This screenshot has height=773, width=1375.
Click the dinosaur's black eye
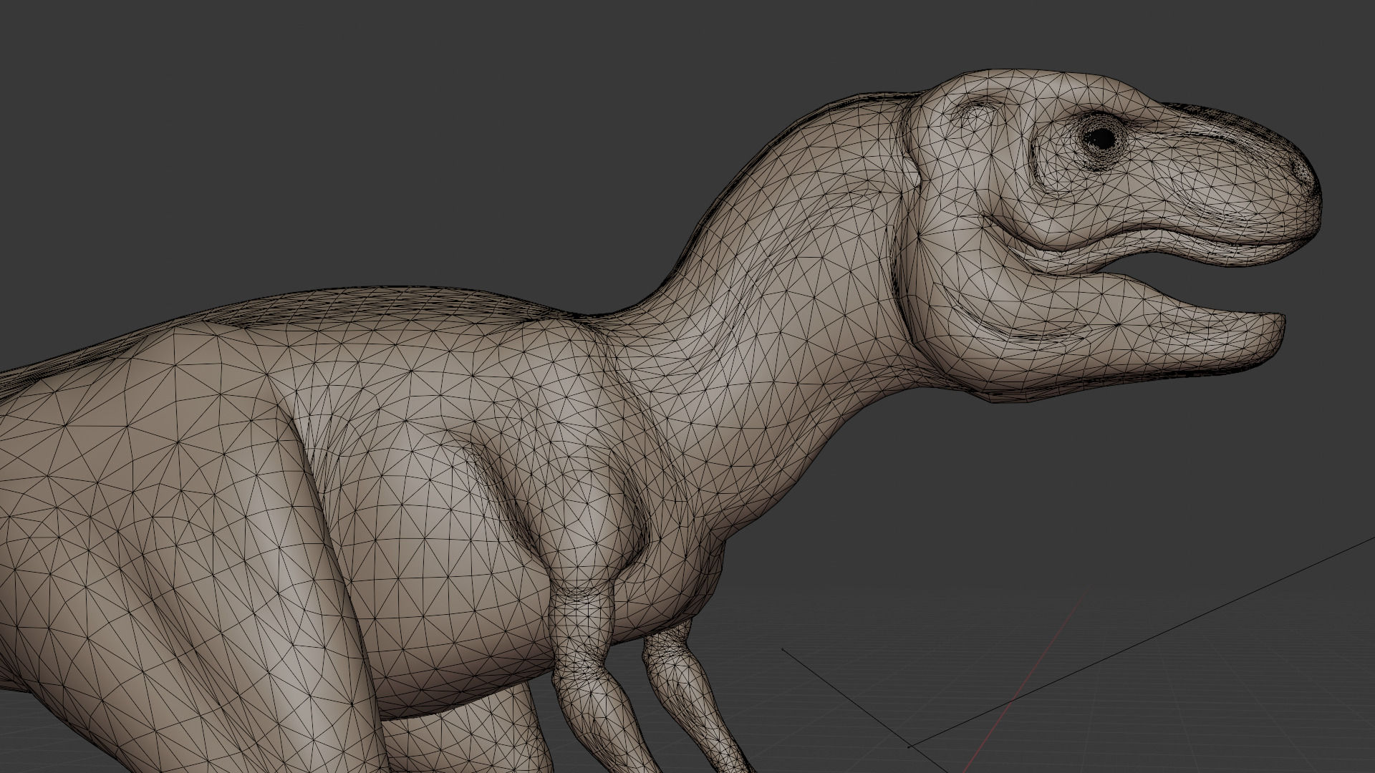point(1101,139)
